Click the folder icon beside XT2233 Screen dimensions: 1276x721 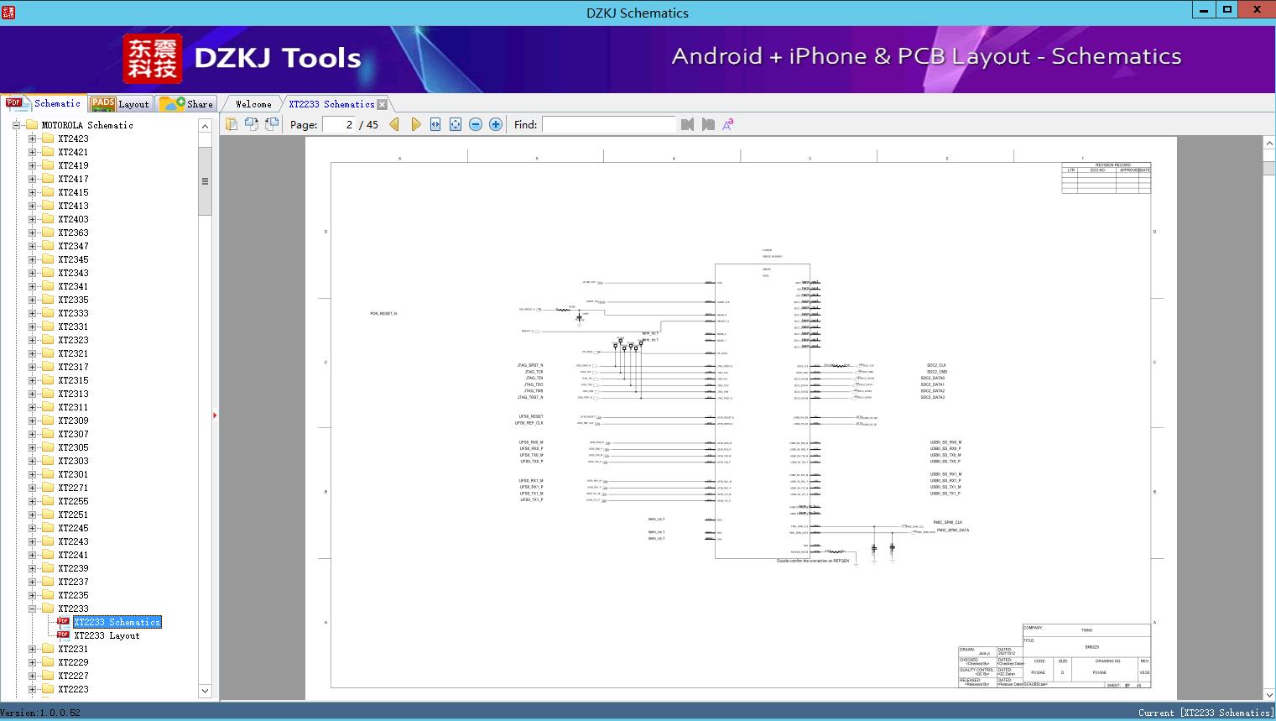tap(48, 609)
